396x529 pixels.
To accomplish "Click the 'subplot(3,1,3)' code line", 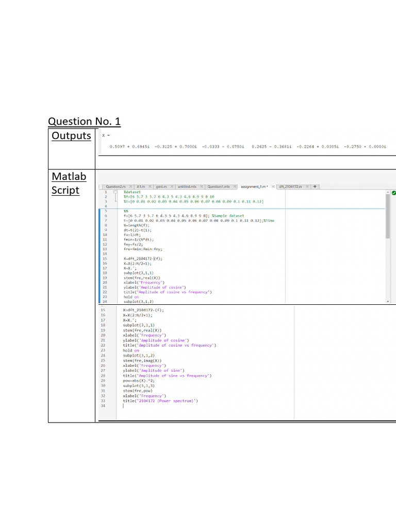I will [x=139, y=385].
